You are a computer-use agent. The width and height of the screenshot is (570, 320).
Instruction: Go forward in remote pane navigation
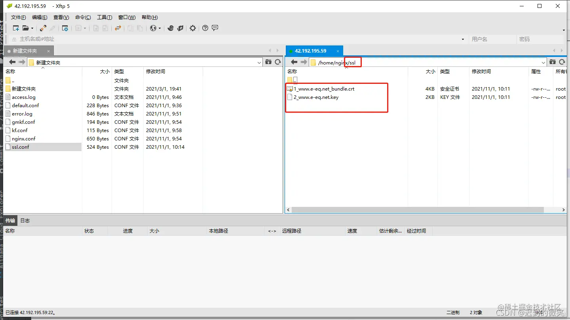[x=304, y=62]
